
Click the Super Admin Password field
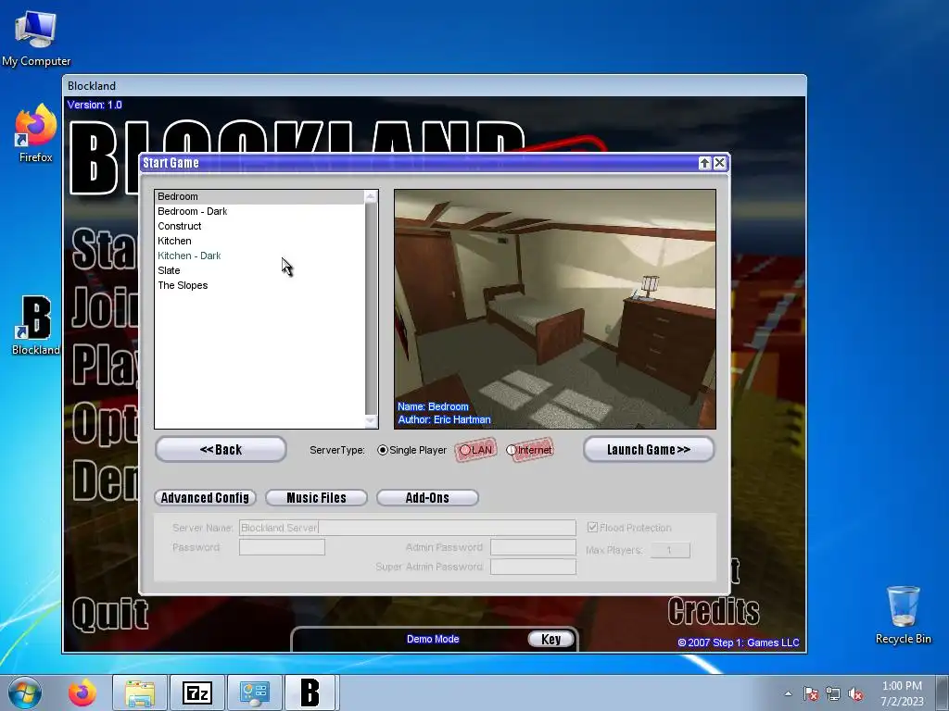pos(533,567)
